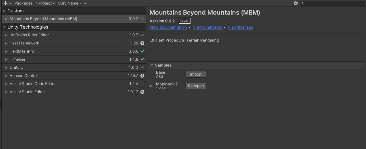
Task: Expand the Mountains Beyond Mountains (MBM) row arrow
Action: coord(7,19)
